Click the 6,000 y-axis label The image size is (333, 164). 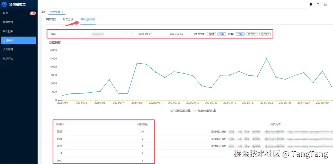[54, 50]
